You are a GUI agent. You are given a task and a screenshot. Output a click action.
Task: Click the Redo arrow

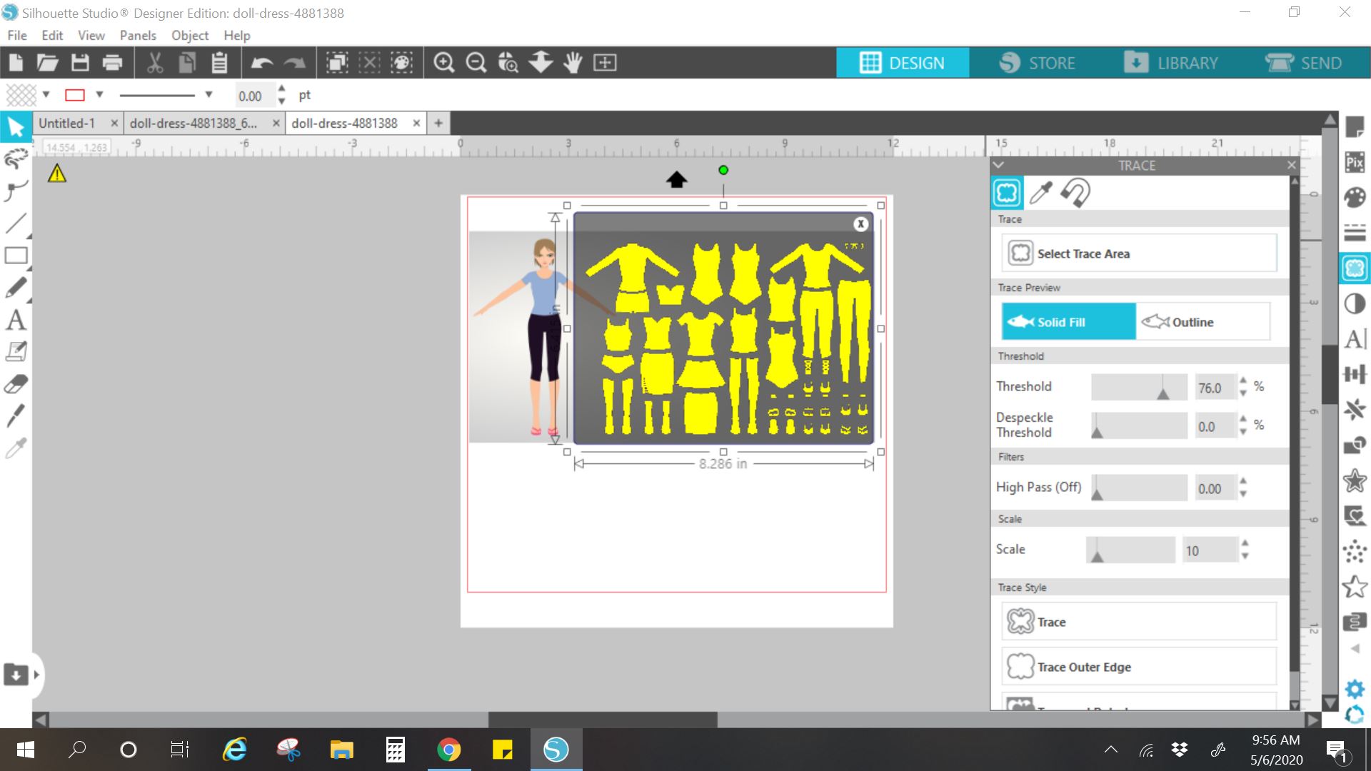click(294, 63)
